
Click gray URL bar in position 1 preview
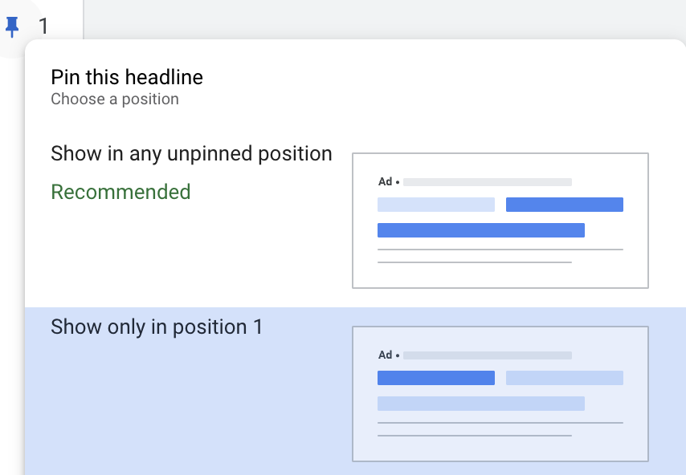tap(488, 355)
